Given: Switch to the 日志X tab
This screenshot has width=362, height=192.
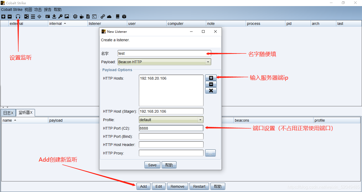Looking at the screenshot, I should pos(8,113).
